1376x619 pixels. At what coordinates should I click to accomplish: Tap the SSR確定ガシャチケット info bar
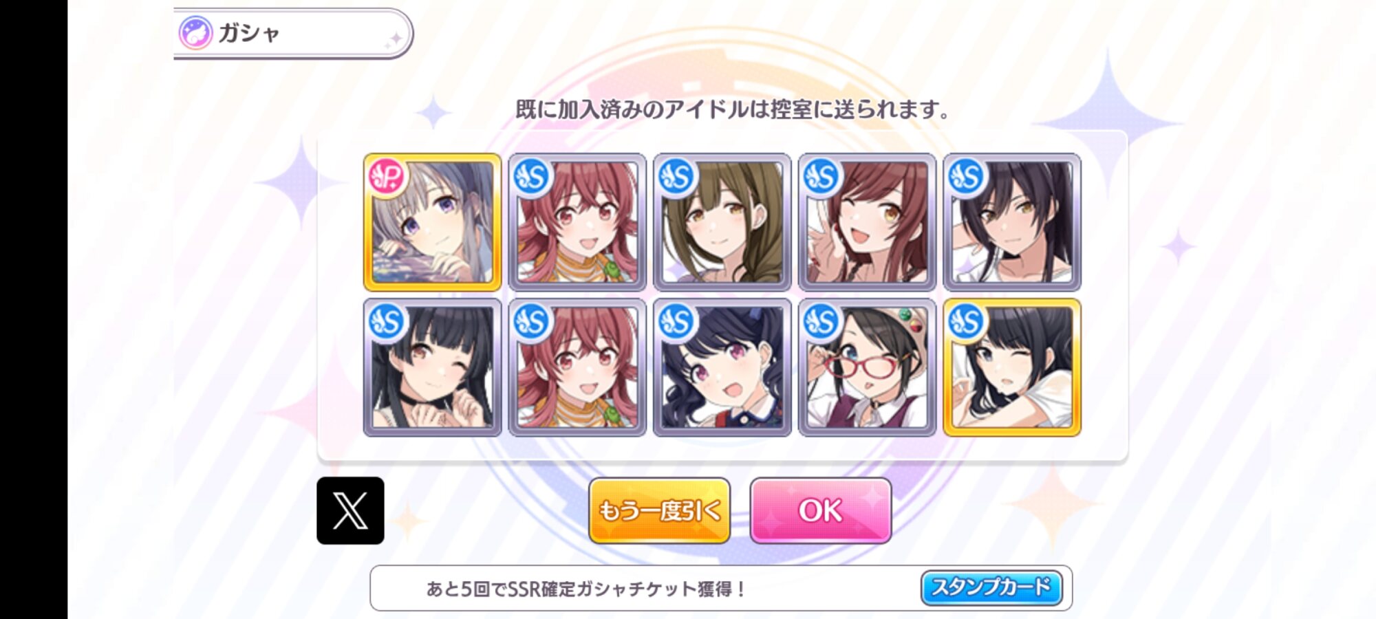click(721, 588)
